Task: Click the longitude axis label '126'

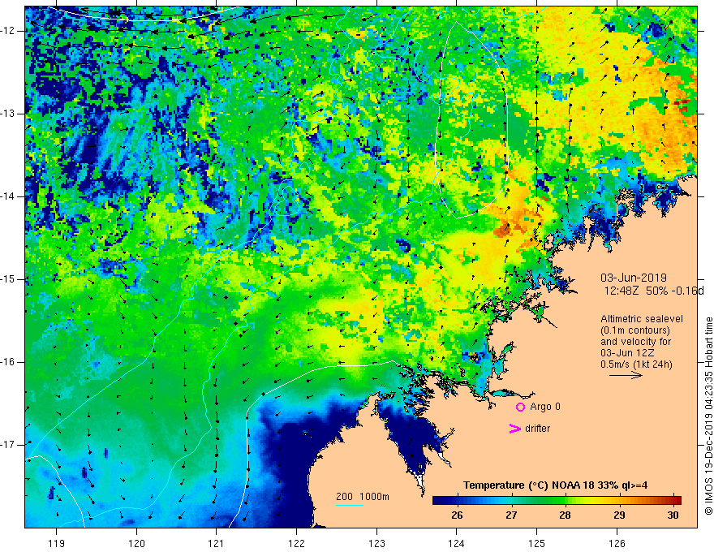Action: coord(617,543)
